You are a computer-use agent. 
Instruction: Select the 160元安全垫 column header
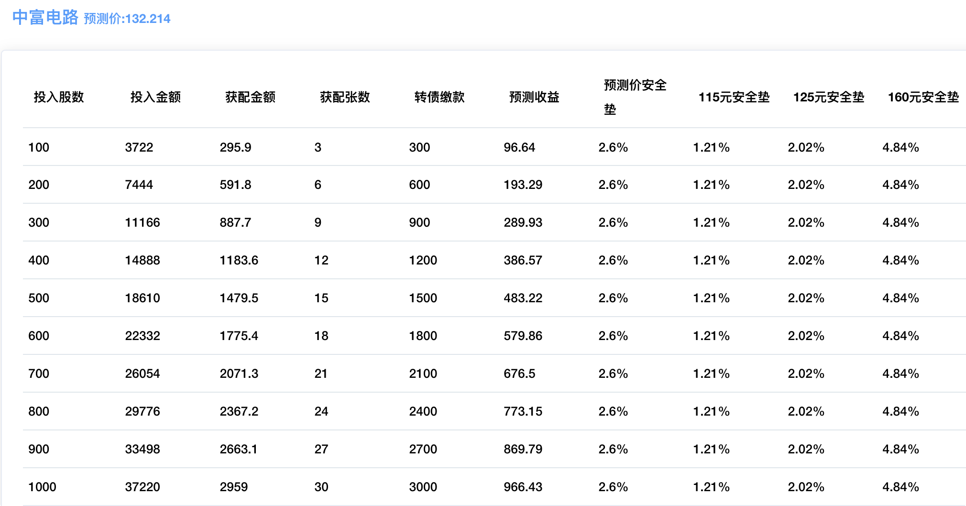coord(923,97)
